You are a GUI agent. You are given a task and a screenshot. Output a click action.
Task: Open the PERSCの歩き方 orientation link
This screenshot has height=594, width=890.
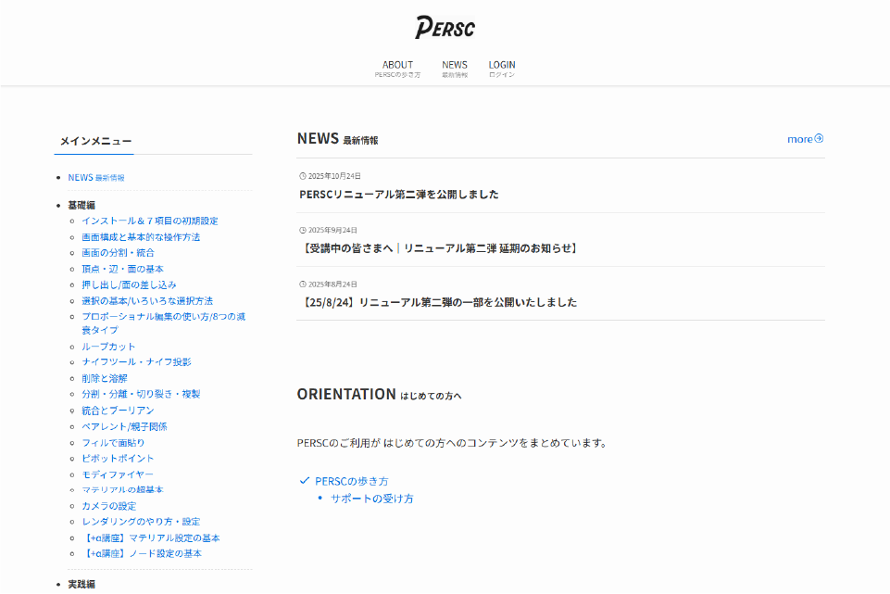tap(351, 481)
